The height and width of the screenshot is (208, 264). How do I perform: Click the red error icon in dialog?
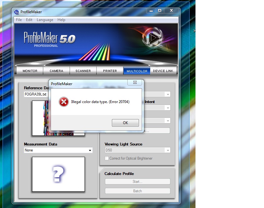[x=63, y=102]
